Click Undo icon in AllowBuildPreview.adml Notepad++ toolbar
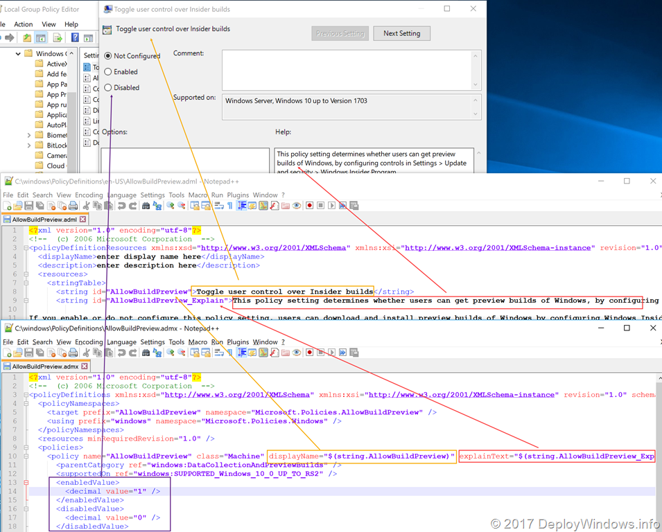The image size is (662, 532). [121, 206]
